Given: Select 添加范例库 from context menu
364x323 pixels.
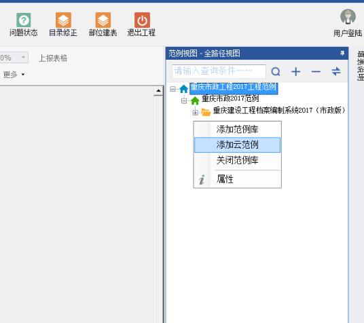Looking at the screenshot, I should 237,129.
